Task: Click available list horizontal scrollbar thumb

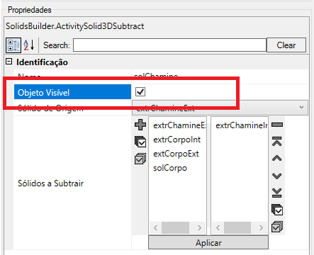Action: (x=175, y=227)
